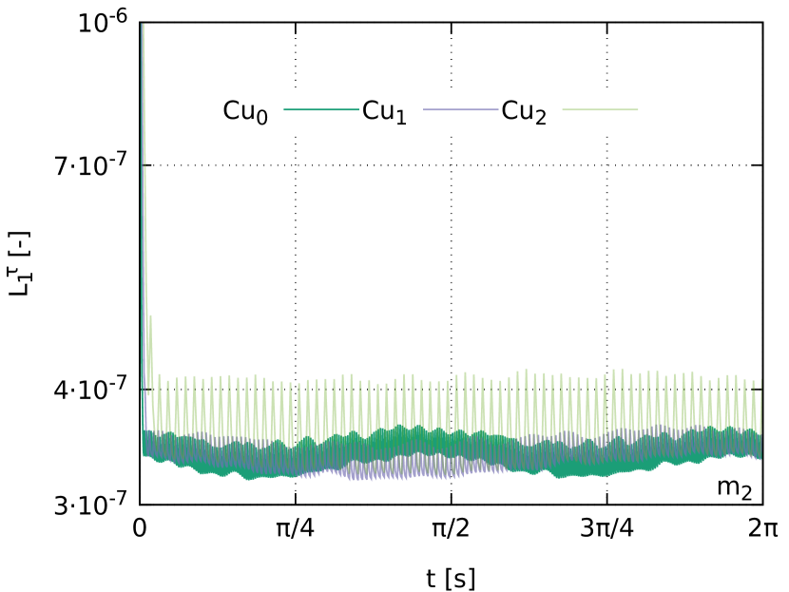This screenshot has height=592, width=789.
Task: Click the 4·10^-7 y-axis tick label
Action: pos(90,390)
